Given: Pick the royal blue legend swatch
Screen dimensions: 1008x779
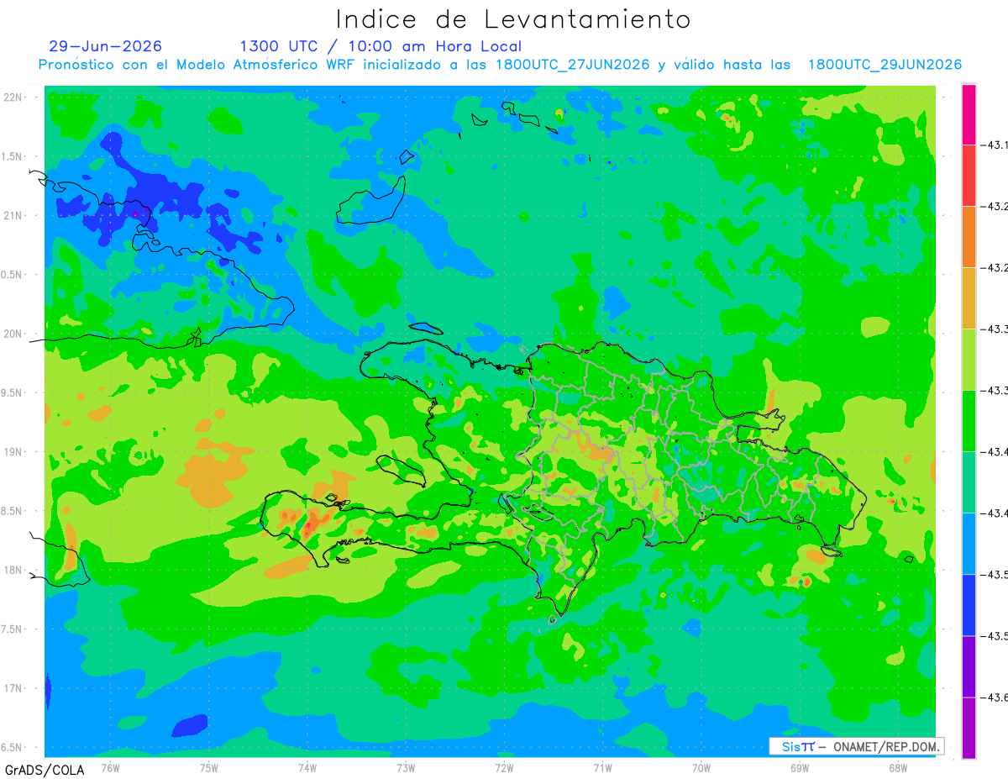Looking at the screenshot, I should (969, 605).
